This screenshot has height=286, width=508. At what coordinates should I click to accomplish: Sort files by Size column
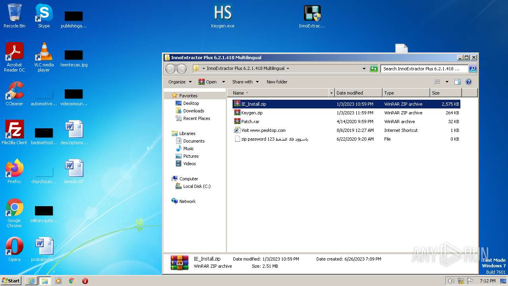tap(446, 93)
